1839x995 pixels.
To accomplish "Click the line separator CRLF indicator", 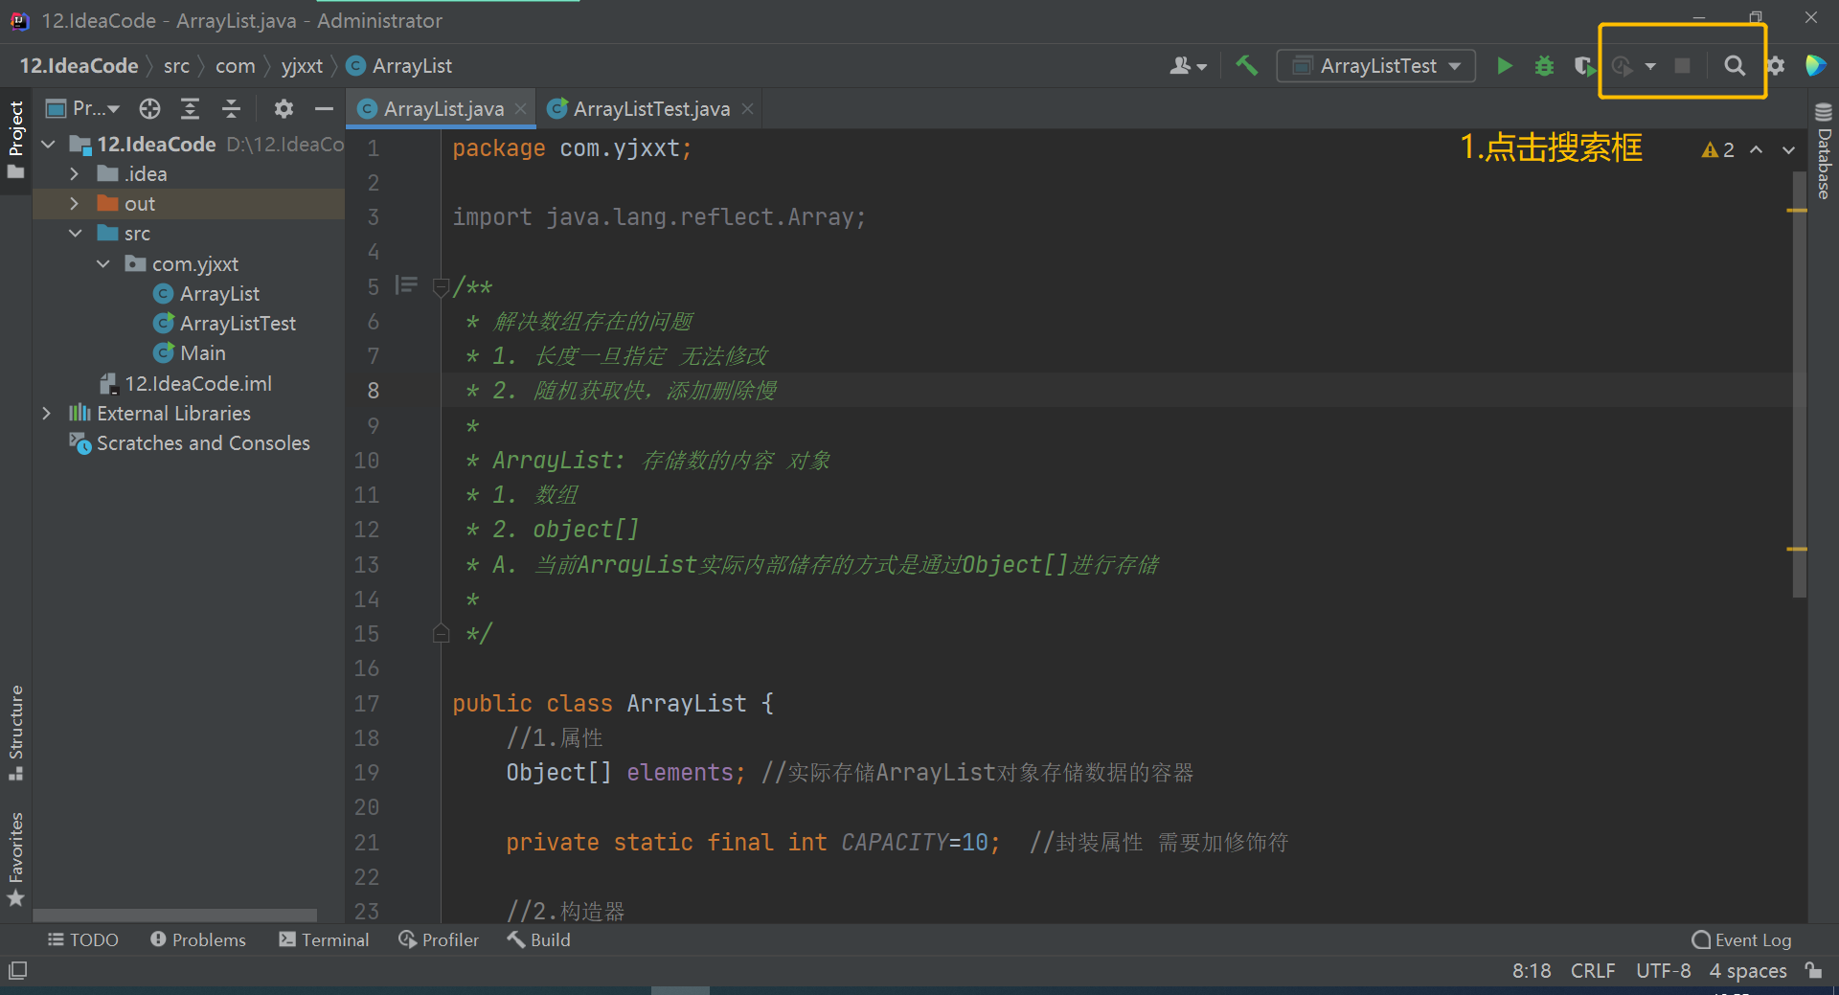I will tap(1593, 971).
